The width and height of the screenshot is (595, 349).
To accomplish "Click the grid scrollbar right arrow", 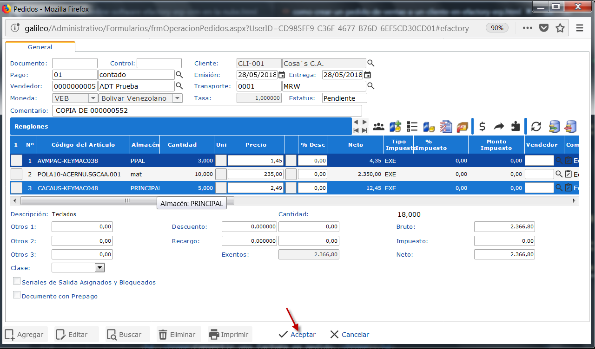I will [574, 200].
